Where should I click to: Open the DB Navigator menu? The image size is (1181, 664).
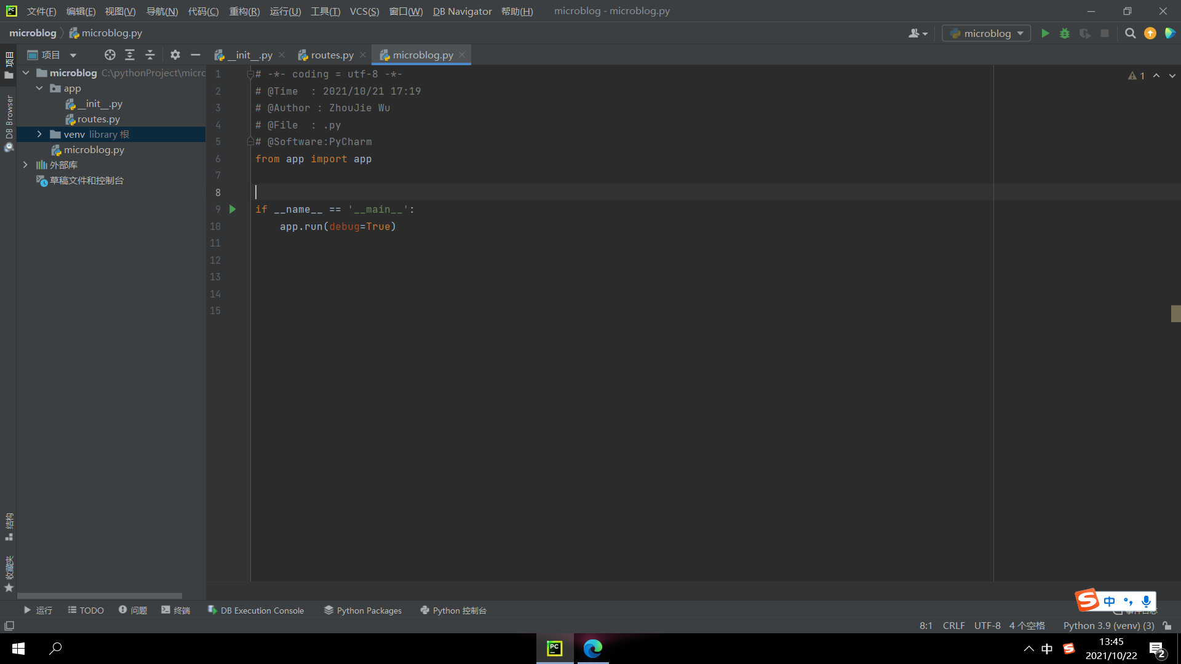pyautogui.click(x=462, y=12)
